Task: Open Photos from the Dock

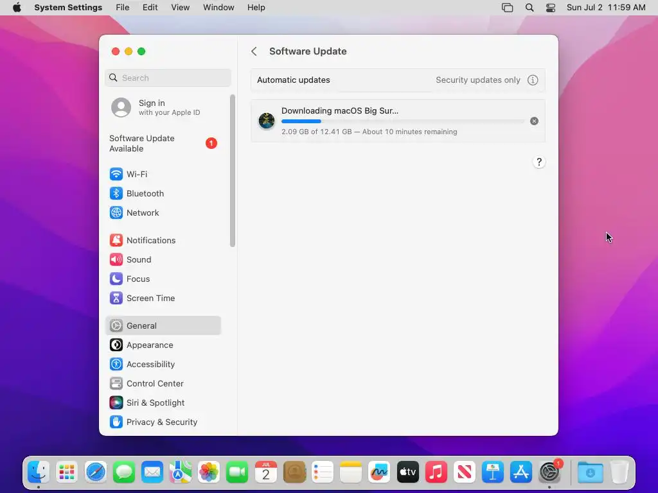Action: point(209,472)
